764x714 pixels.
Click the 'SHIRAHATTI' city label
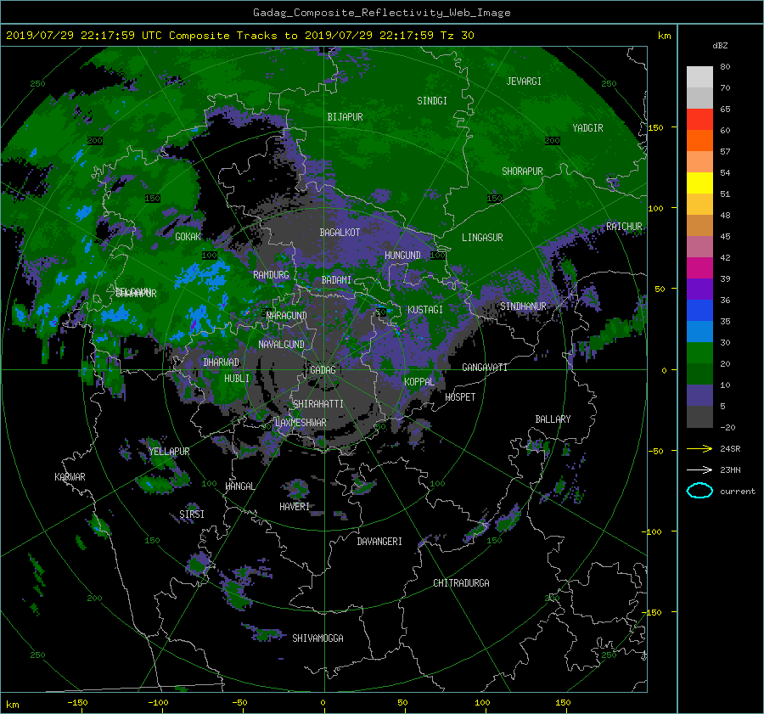point(318,404)
